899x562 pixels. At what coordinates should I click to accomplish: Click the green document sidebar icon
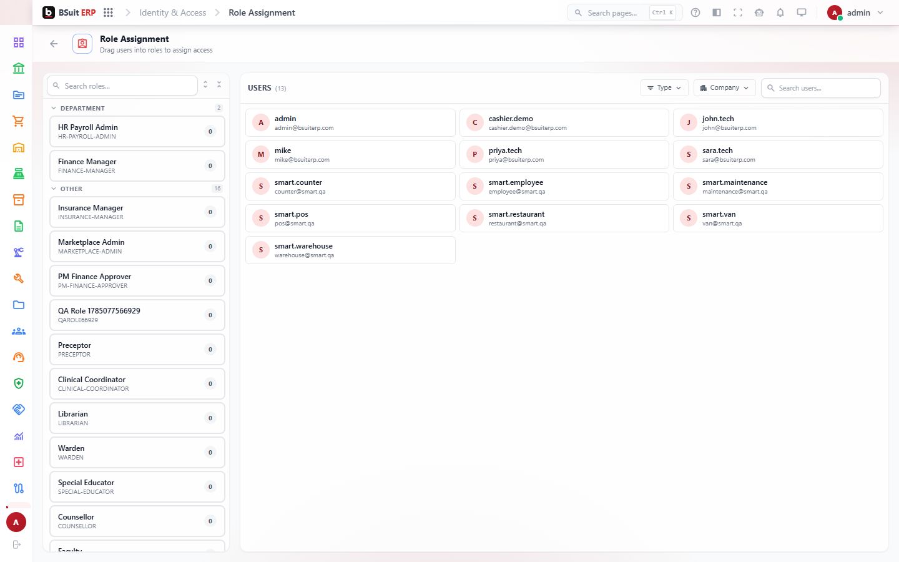tap(19, 226)
